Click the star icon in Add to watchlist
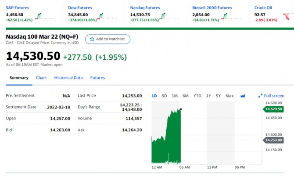This screenshot has height=177, width=294. point(92,39)
